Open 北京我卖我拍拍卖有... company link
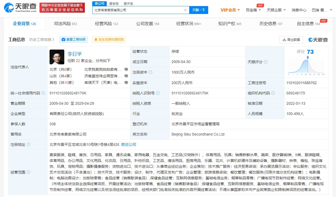Screen dimensions: 336x197 coord(103,69)
